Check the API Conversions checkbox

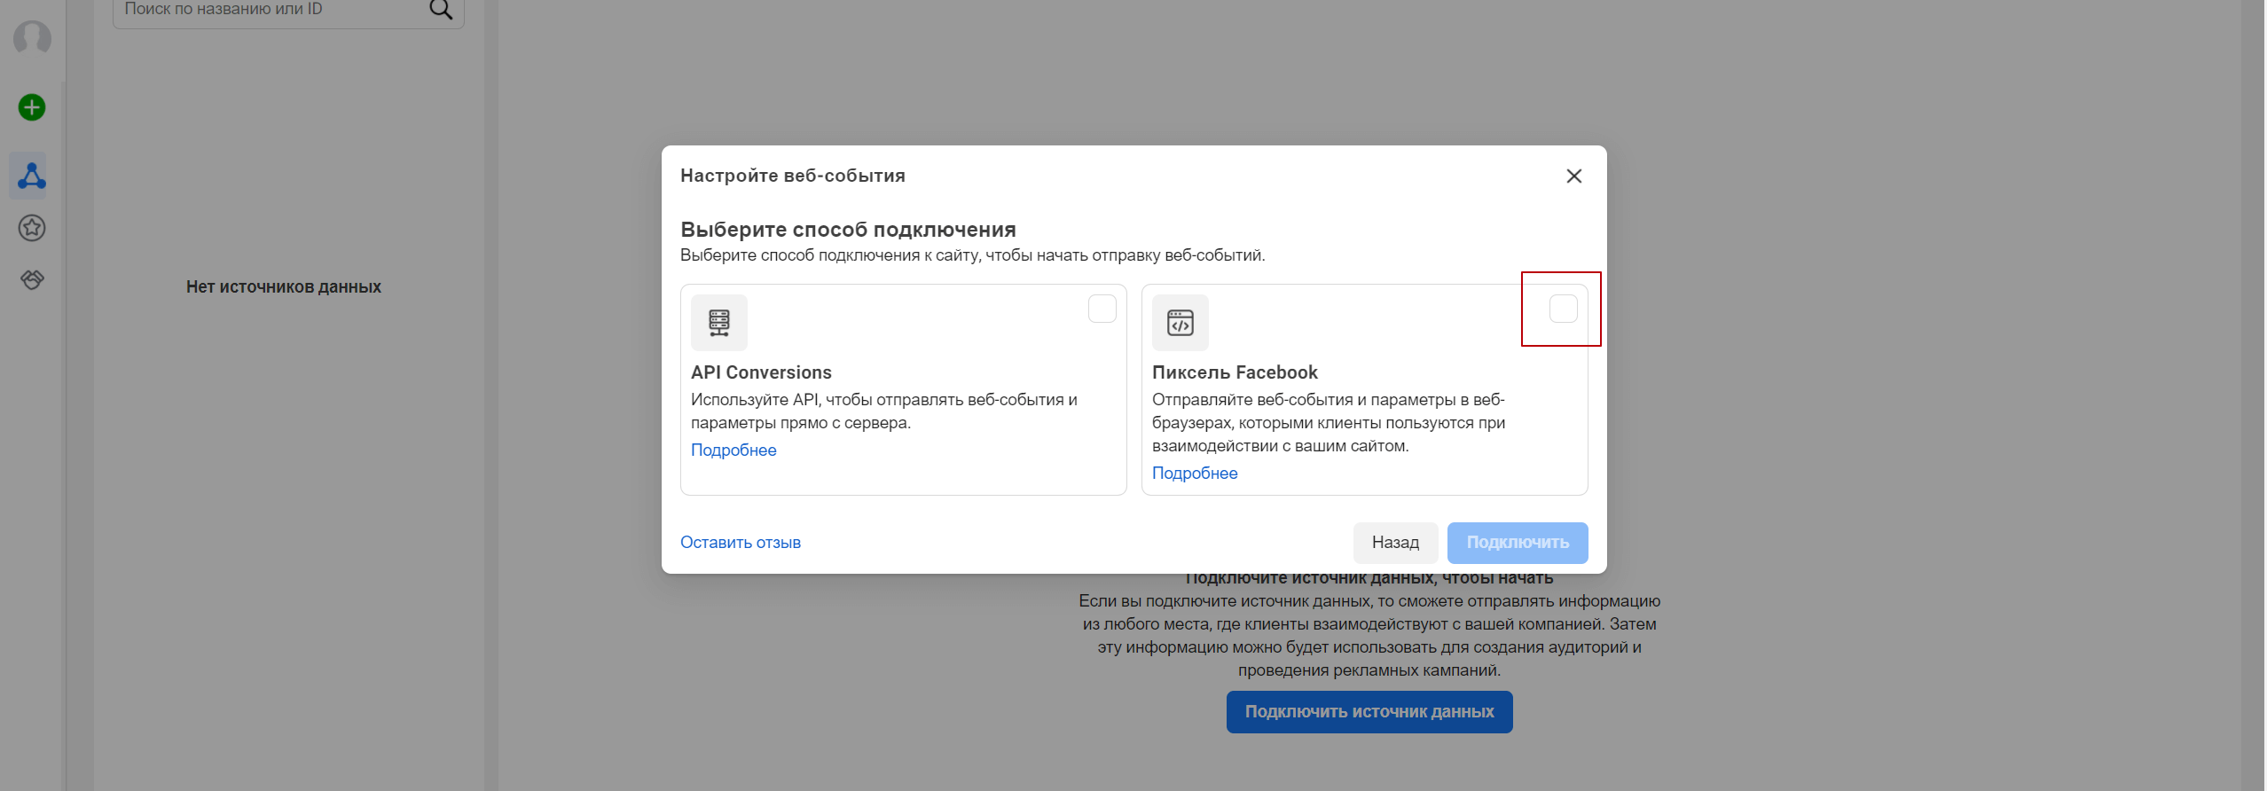(x=1102, y=309)
